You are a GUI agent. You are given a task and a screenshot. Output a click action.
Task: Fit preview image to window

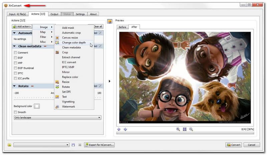[x=185, y=129]
